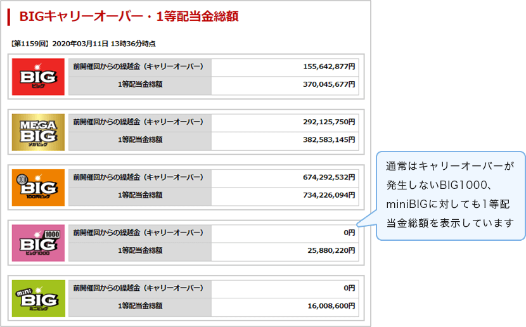Click MEGA BIG first prize total 382,583,145円

pyautogui.click(x=329, y=139)
